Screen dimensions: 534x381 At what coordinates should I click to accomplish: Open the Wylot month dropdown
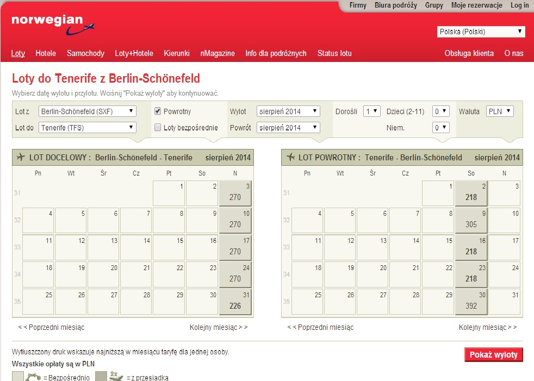pyautogui.click(x=288, y=111)
